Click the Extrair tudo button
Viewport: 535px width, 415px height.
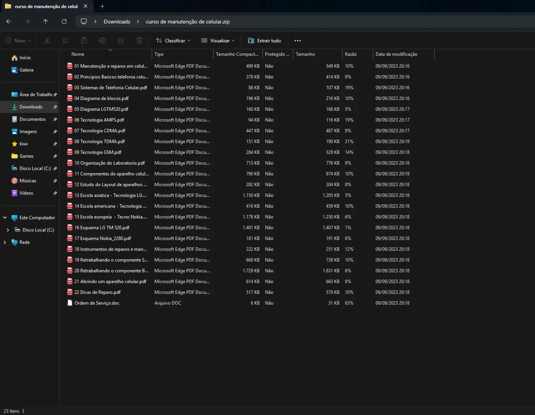265,40
